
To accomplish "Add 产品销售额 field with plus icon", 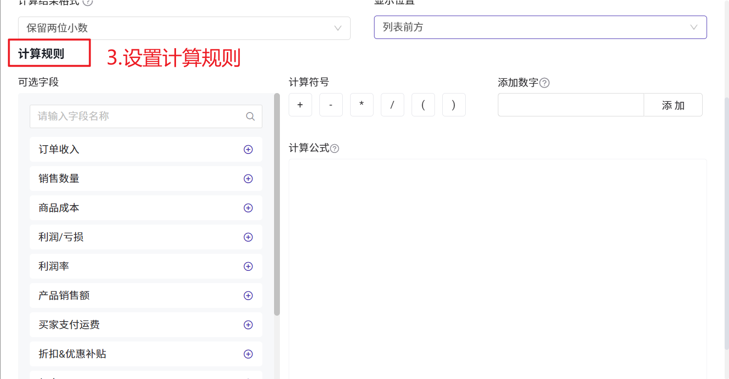I will click(x=248, y=296).
